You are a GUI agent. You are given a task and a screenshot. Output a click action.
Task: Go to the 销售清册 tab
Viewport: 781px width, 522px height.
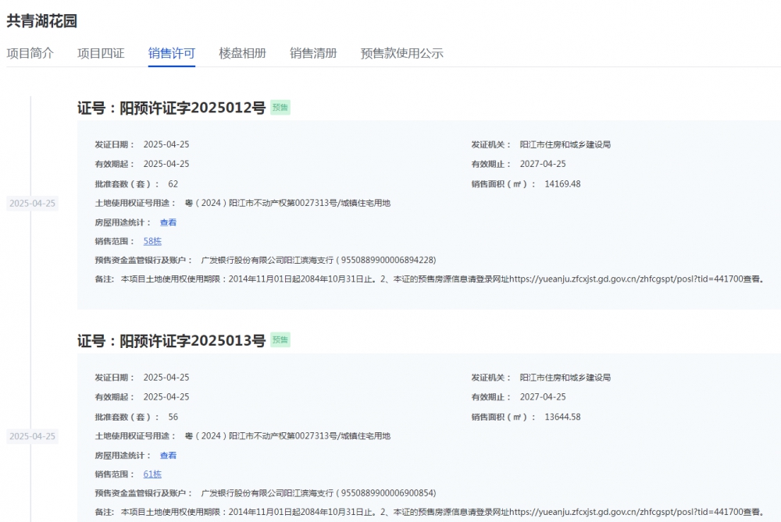coord(313,53)
